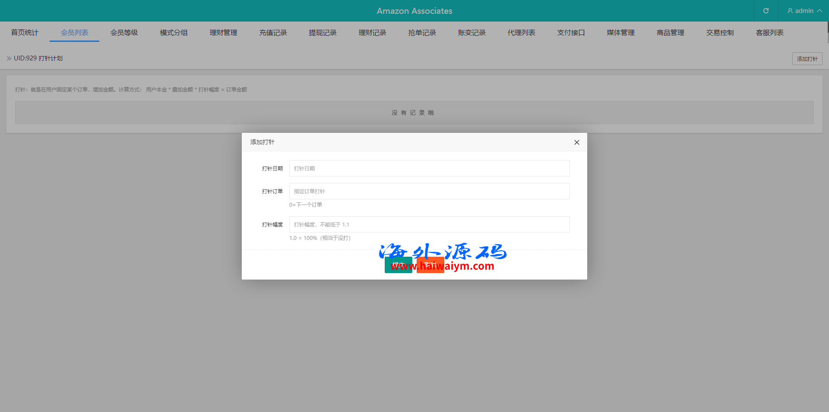Image resolution: width=829 pixels, height=412 pixels.
Task: Focus the 打针订单 input field
Action: click(x=429, y=191)
